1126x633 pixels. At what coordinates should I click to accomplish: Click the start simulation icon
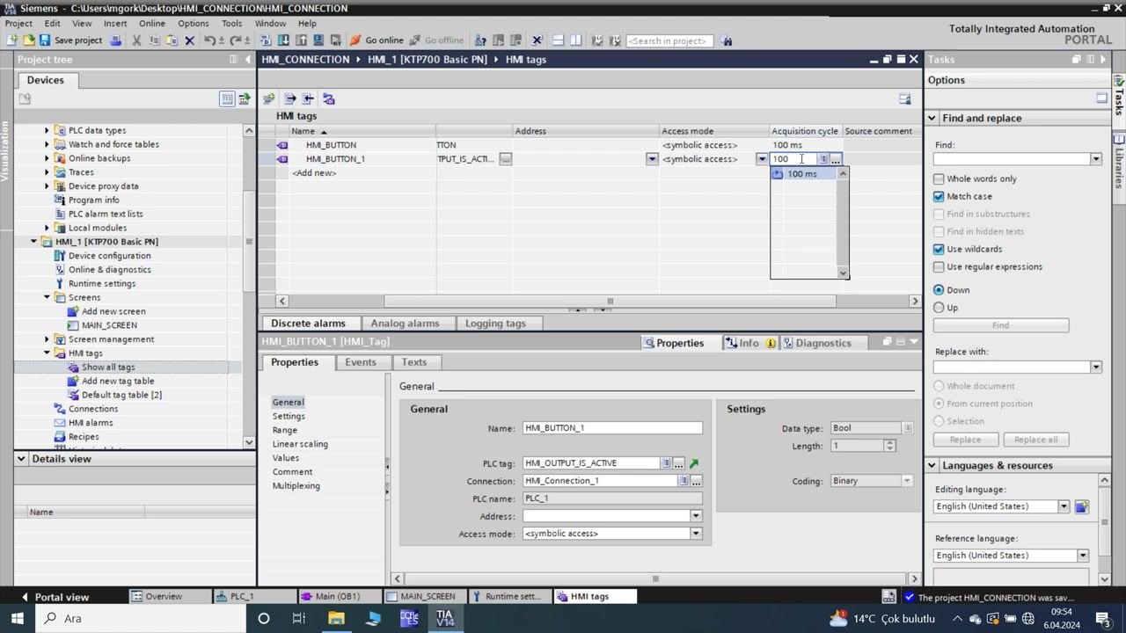(x=318, y=40)
